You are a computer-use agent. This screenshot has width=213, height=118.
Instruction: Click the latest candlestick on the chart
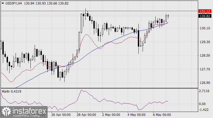[168, 16]
